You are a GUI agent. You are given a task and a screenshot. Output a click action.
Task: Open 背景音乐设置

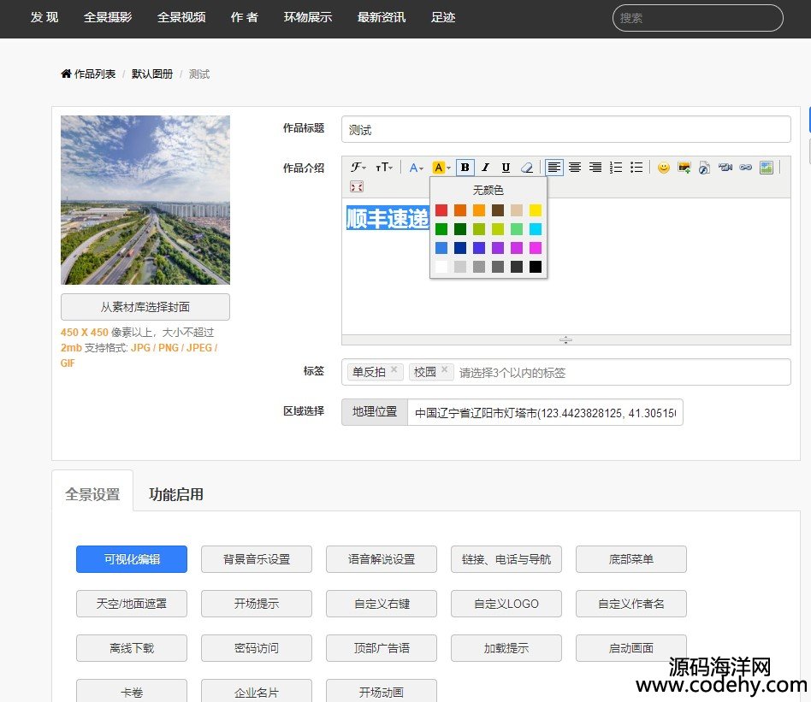(257, 559)
